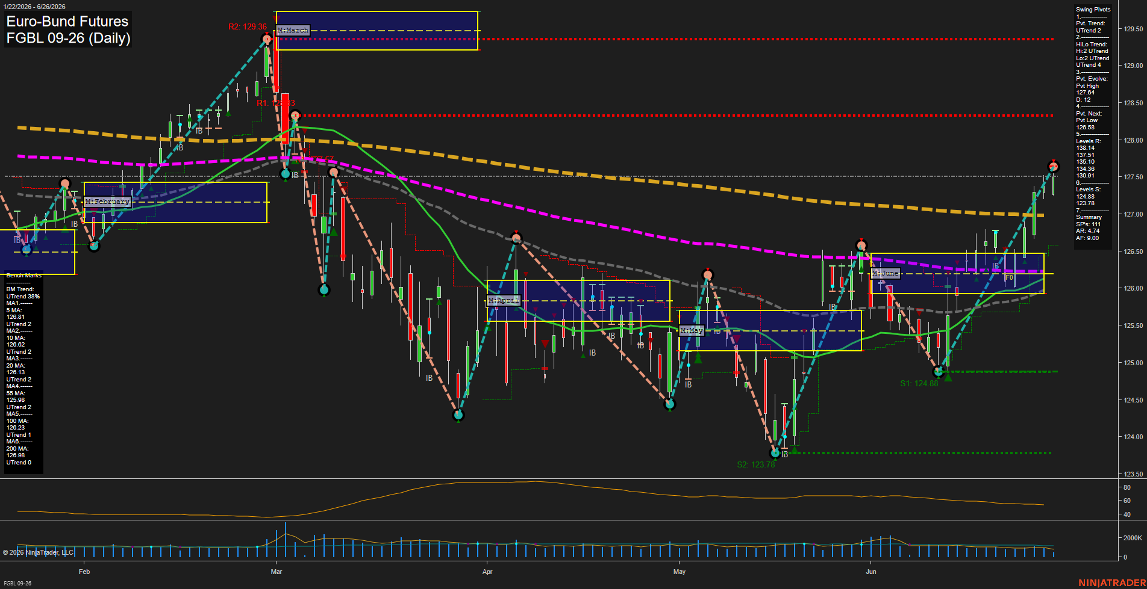Click the '100 MA:' entry
This screenshot has height=589, width=1147.
[x=17, y=421]
